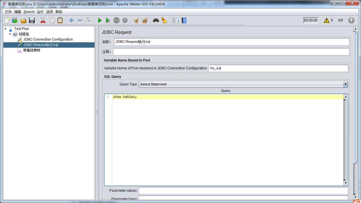
Task: Reset search with yellow brush icon
Action: 164,20
